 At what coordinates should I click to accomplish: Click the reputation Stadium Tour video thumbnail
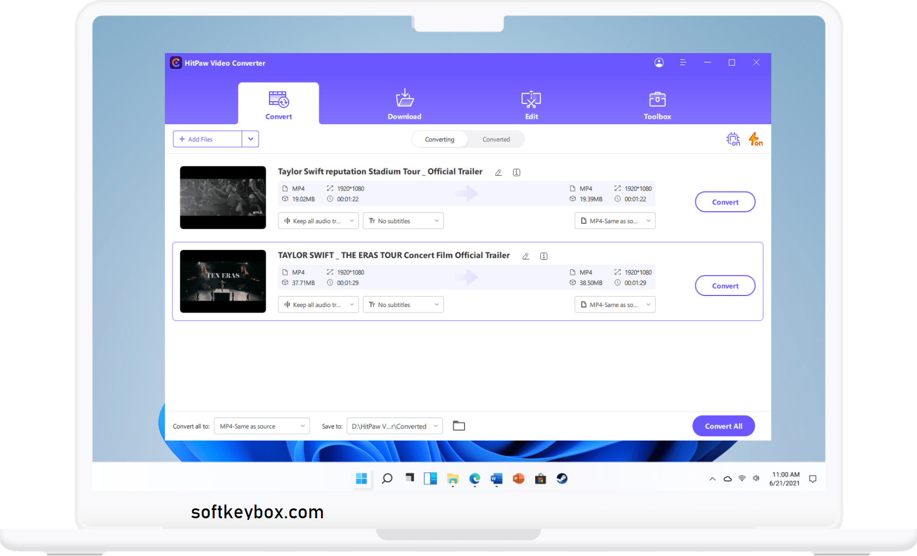(222, 198)
